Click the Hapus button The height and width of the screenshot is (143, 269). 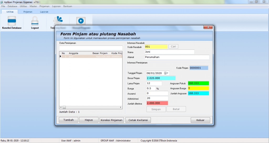click(89, 120)
